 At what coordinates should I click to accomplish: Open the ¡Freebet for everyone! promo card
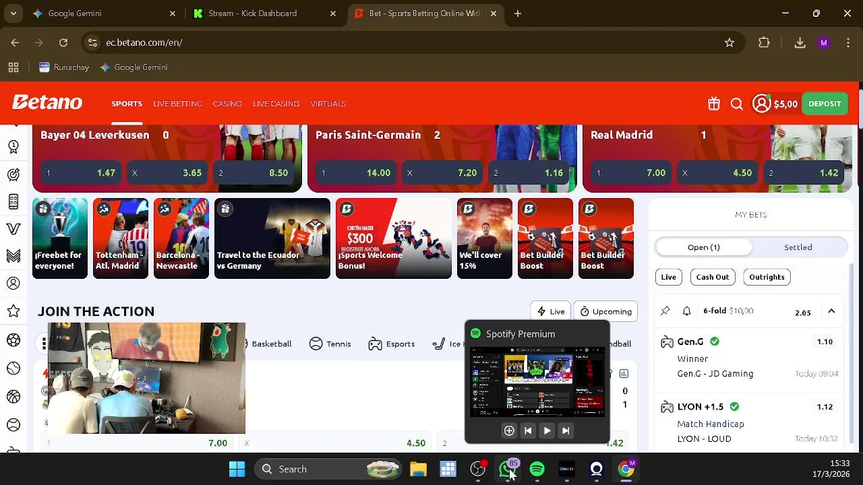[x=60, y=238]
